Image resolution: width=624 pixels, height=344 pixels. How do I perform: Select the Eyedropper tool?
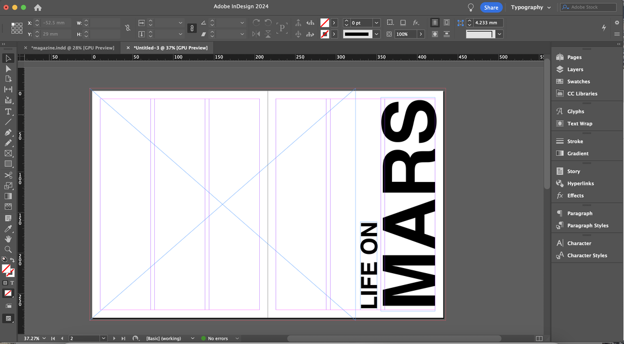point(8,228)
